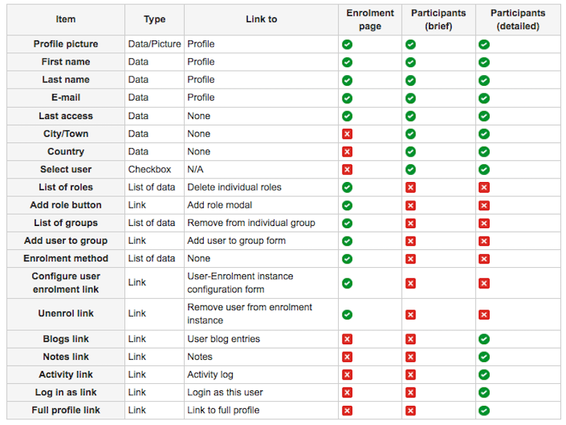This screenshot has height=425, width=566.
Task: Click red cross for Add role button Participants (brief)
Action: [x=410, y=205]
